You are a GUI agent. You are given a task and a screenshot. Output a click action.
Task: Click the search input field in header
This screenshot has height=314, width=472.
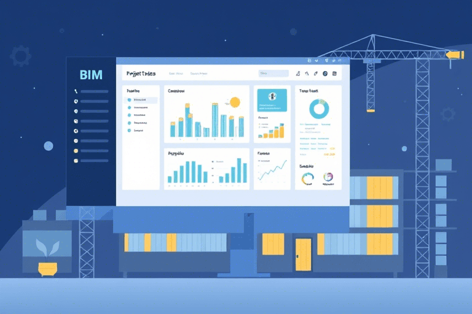(x=273, y=74)
